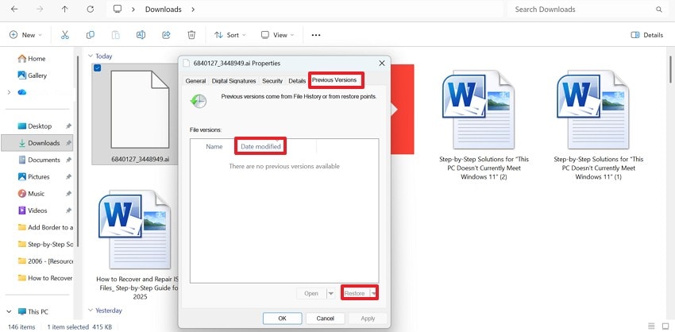675x332 pixels.
Task: Click the pin icon beside Desktop
Action: coord(68,126)
